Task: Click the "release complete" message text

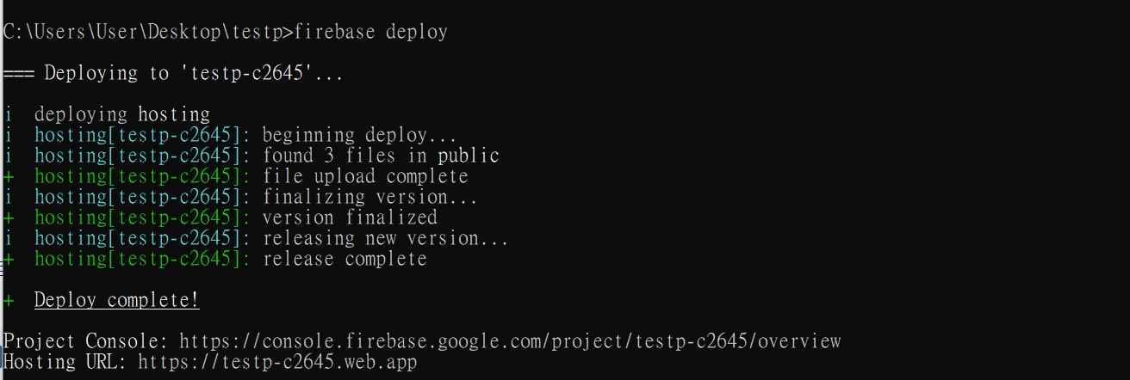Action: click(345, 259)
